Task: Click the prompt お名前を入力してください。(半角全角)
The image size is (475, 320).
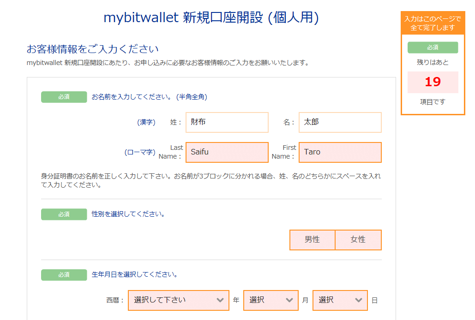Action: (150, 97)
